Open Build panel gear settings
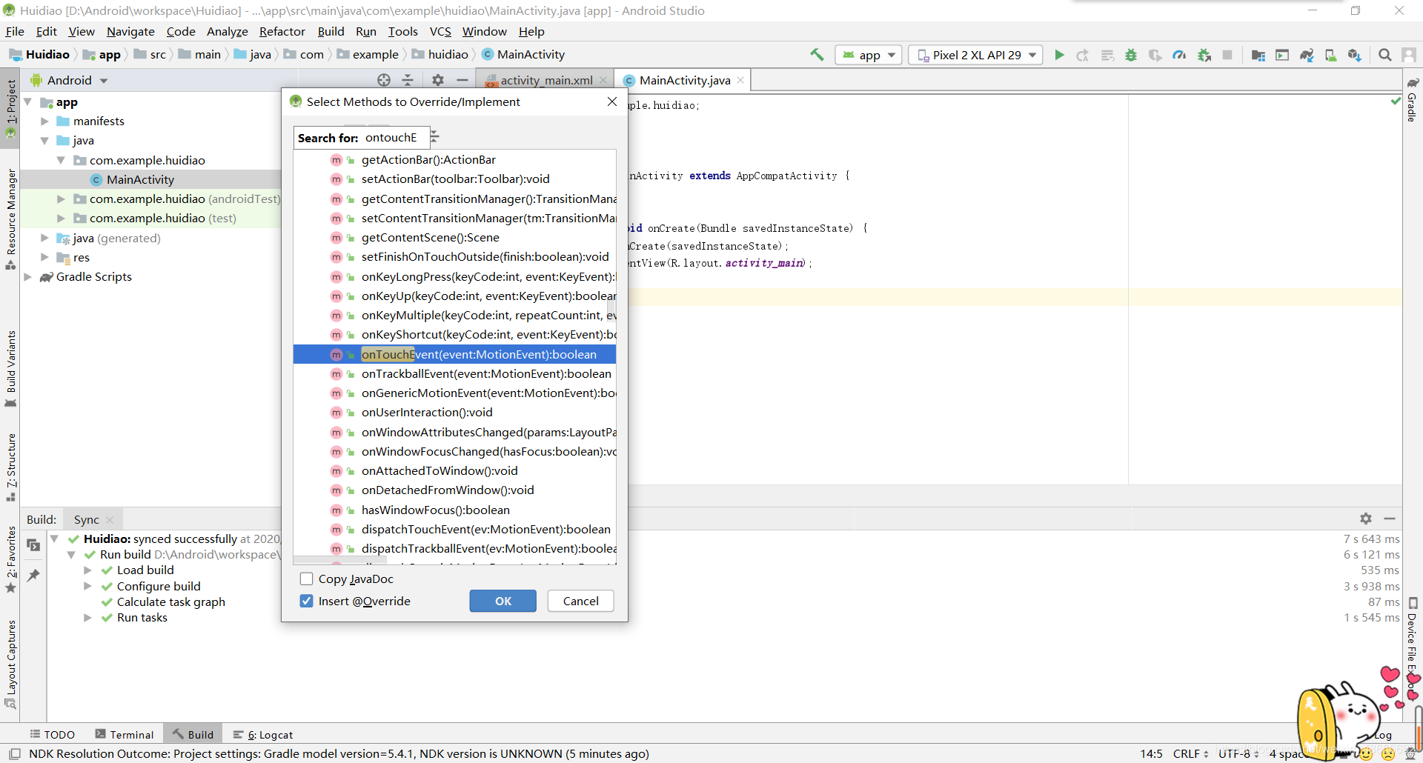Screen dimensions: 1423x763 click(x=1366, y=519)
